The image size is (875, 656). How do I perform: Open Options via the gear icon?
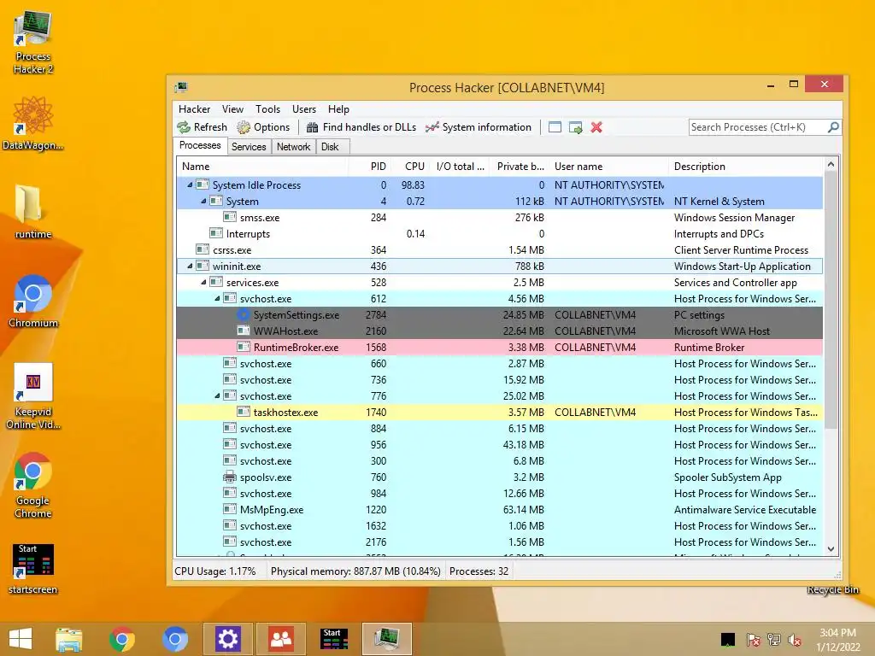click(x=244, y=127)
